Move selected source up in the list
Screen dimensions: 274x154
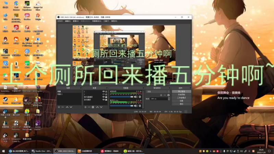97,107
